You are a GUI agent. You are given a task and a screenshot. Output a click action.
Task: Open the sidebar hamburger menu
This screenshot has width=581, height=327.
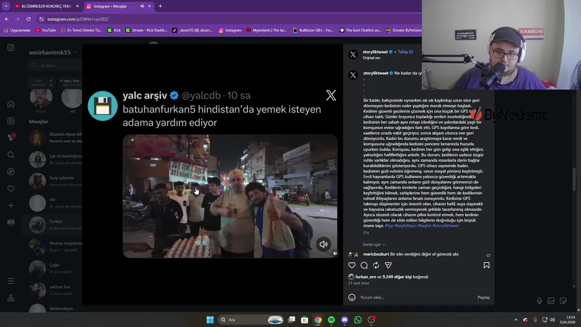click(11, 281)
